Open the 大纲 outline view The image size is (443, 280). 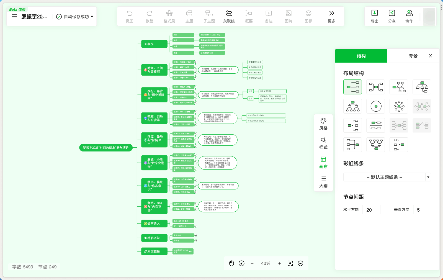[x=323, y=182]
